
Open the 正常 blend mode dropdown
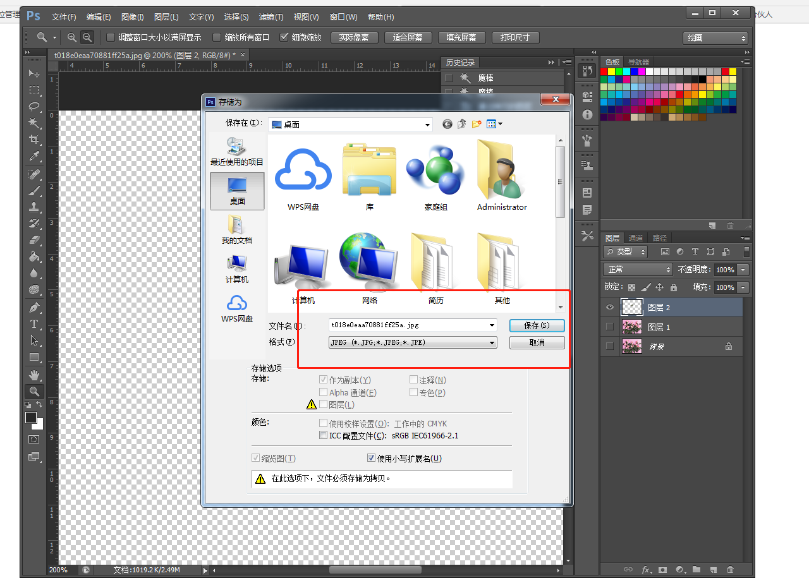(x=638, y=270)
